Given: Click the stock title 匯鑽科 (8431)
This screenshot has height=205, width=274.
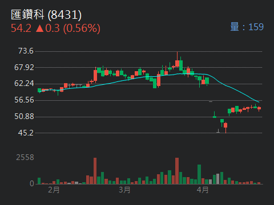Looking at the screenshot, I should point(46,15).
